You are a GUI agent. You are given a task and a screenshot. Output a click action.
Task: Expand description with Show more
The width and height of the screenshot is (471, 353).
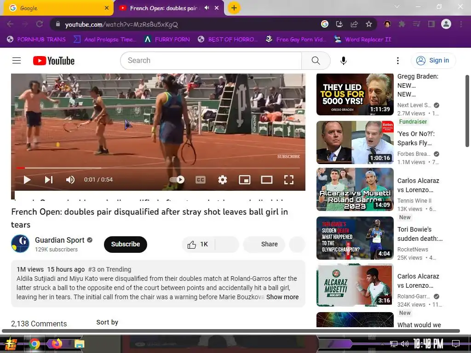pyautogui.click(x=282, y=297)
